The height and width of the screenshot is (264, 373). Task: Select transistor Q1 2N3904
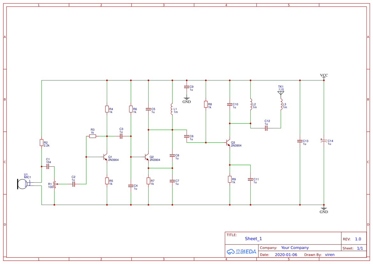105,157
